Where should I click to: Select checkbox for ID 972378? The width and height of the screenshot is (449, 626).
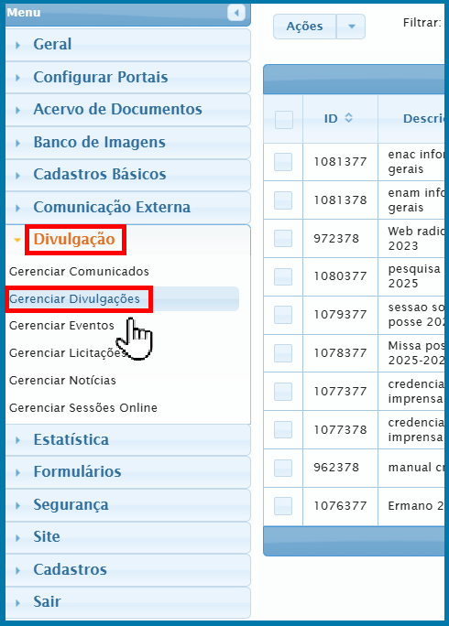click(283, 238)
